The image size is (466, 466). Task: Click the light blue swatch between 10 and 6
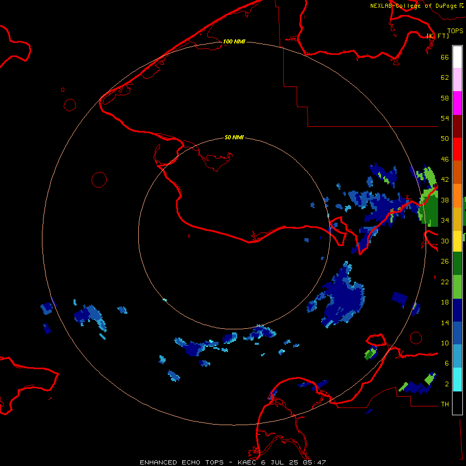click(457, 356)
